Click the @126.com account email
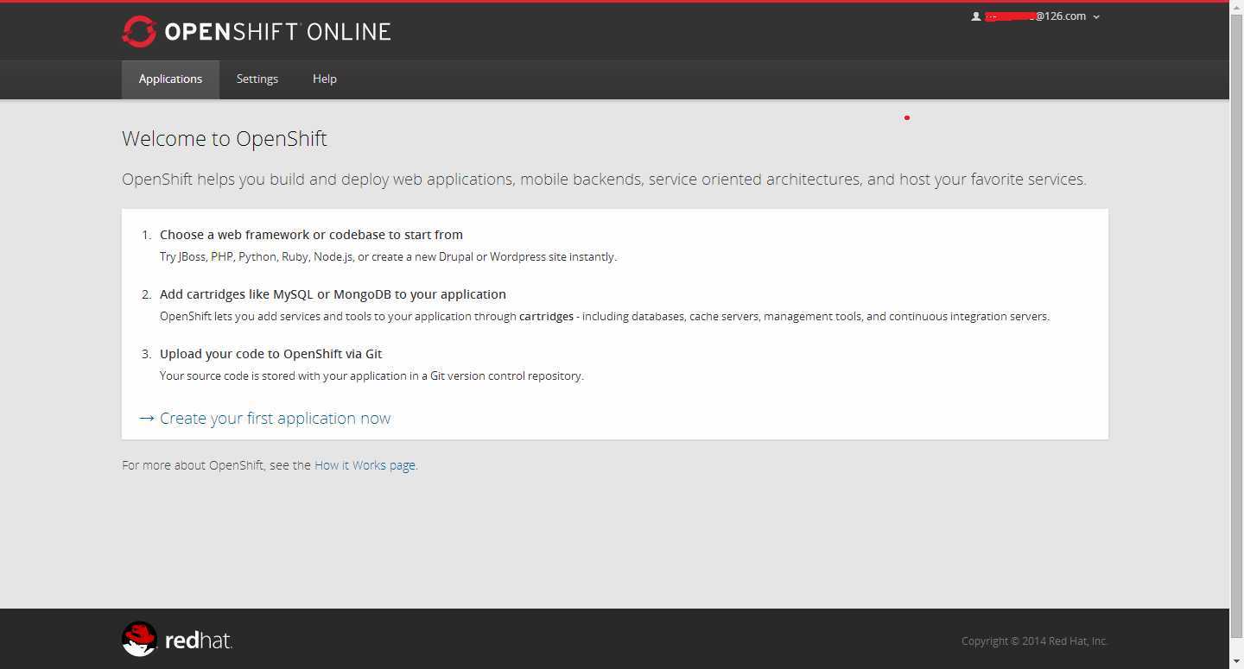Screen dimensions: 1244x669 [1036, 16]
